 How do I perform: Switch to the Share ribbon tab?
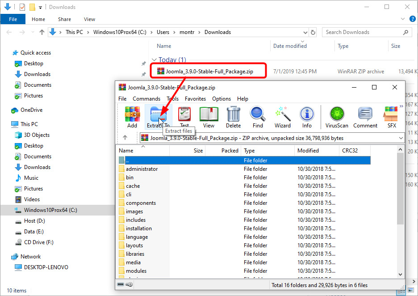pos(64,19)
